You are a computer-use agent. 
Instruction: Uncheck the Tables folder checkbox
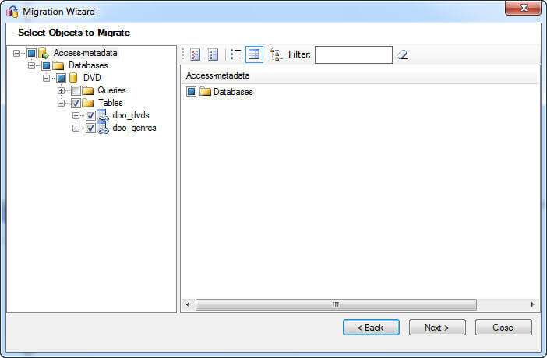[x=76, y=103]
